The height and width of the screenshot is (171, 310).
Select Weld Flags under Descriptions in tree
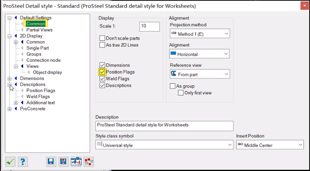[38, 97]
